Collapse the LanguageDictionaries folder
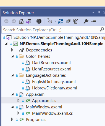Screen dimensions: 105x126 tap(12, 75)
